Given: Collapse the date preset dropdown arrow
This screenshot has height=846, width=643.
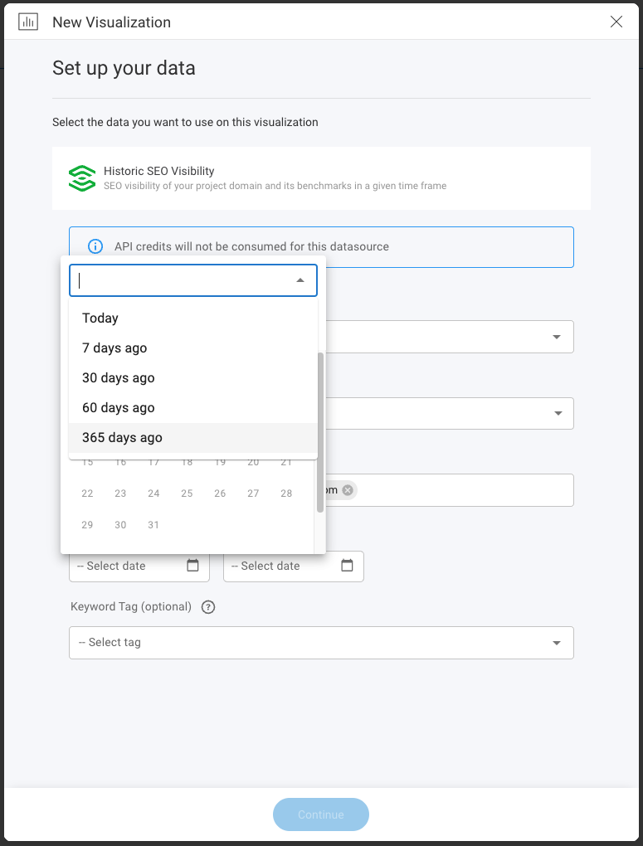Looking at the screenshot, I should tap(300, 280).
